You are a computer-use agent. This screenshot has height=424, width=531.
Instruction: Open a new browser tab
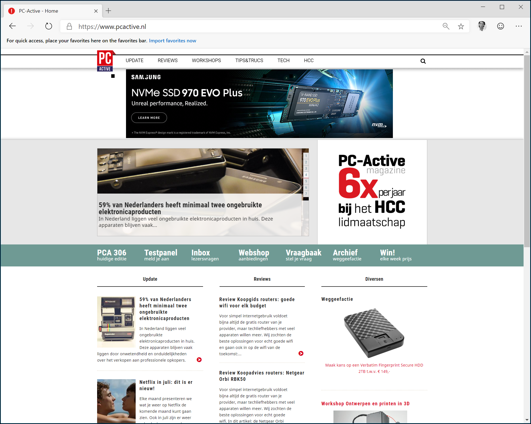click(108, 11)
